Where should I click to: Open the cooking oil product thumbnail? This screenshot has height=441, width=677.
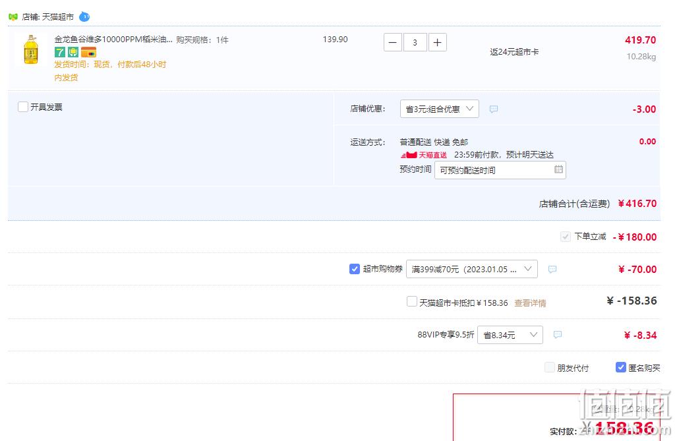(31, 49)
